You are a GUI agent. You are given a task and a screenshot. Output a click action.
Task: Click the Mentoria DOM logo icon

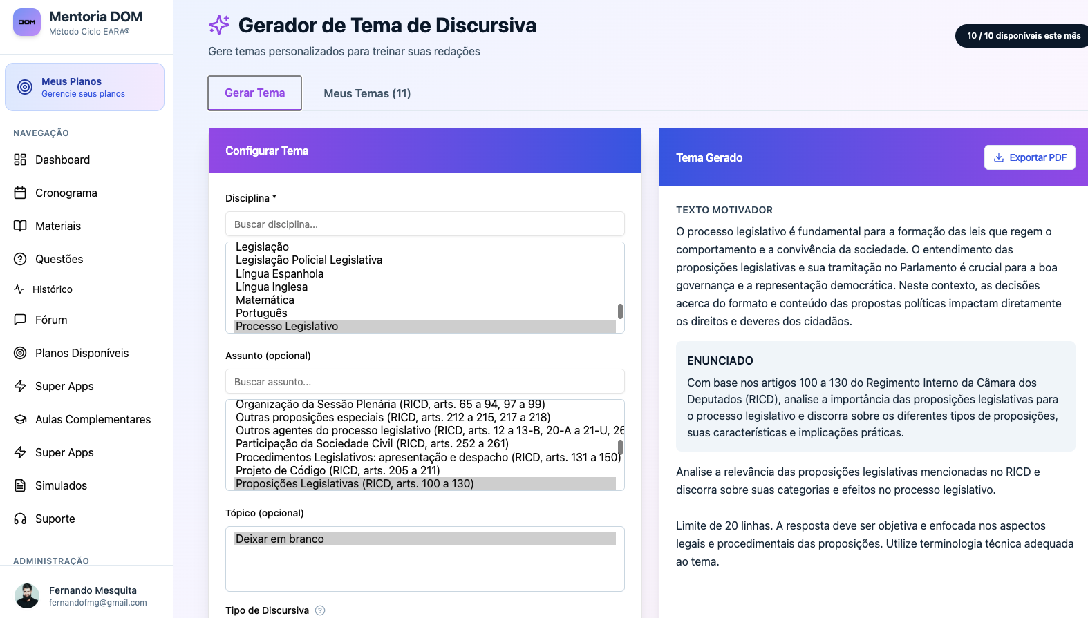(x=27, y=22)
